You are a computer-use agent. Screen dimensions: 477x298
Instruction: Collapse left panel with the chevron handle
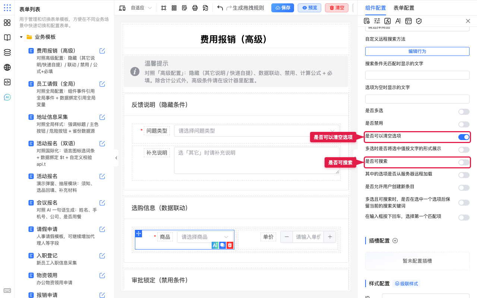[116, 158]
